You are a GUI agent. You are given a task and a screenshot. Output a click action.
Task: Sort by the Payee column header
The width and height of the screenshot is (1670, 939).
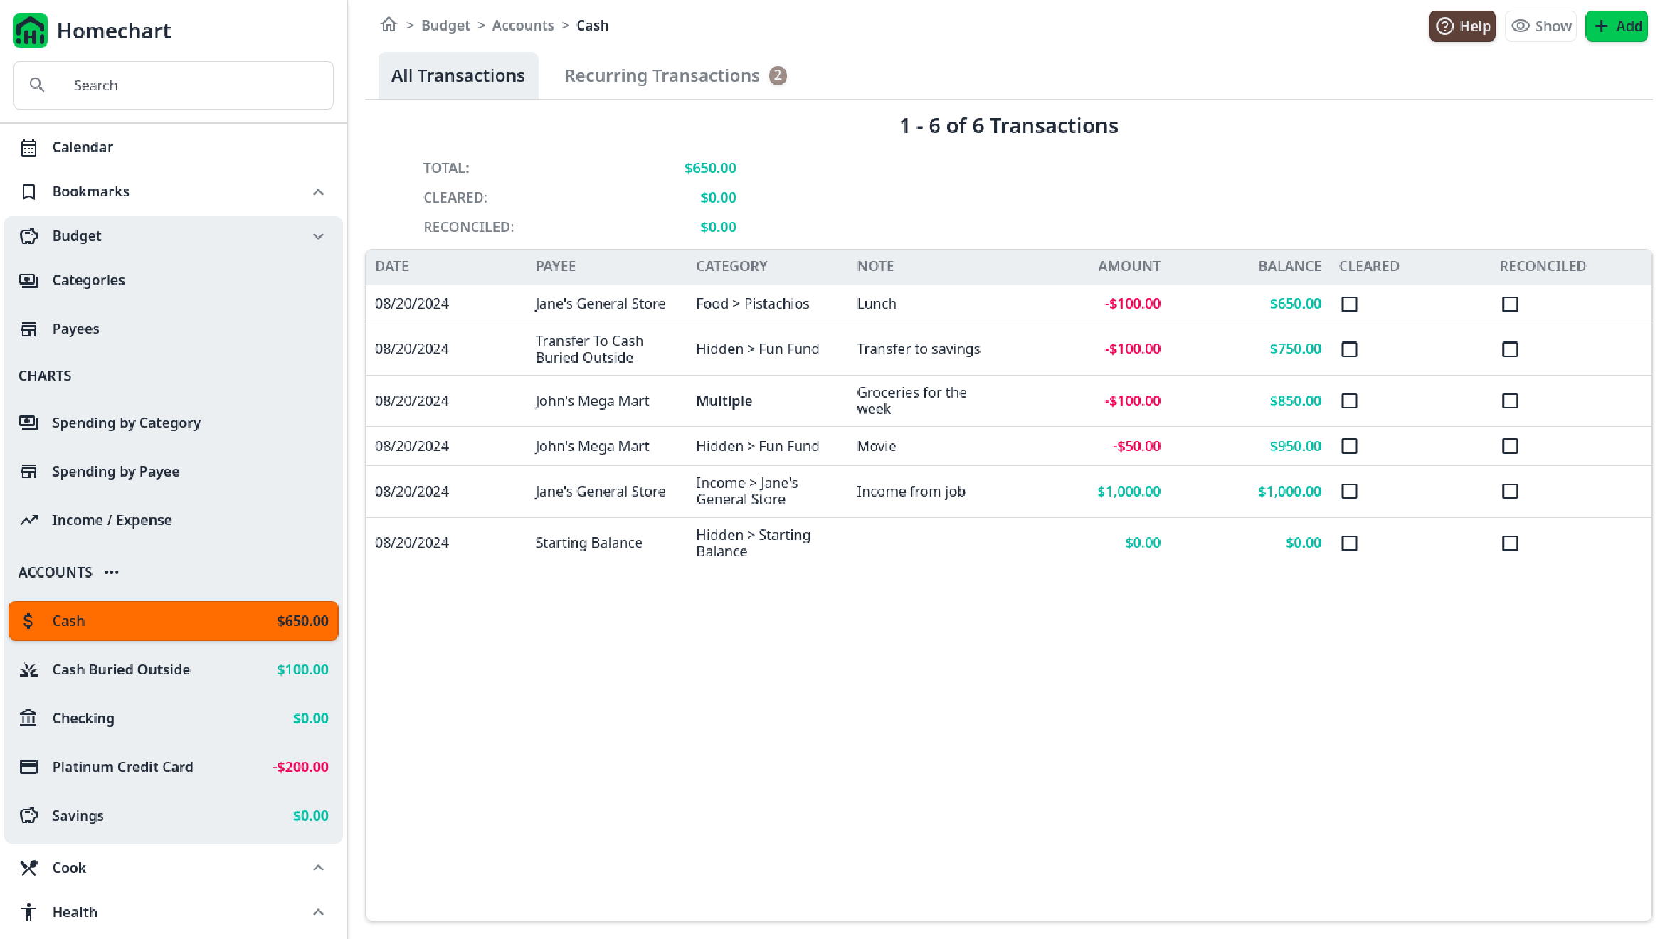point(556,266)
